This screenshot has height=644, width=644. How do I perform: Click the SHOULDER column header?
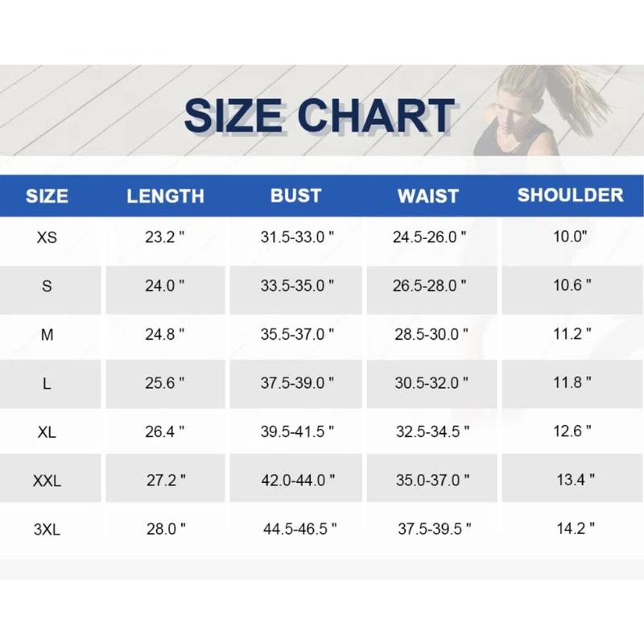pyautogui.click(x=570, y=195)
